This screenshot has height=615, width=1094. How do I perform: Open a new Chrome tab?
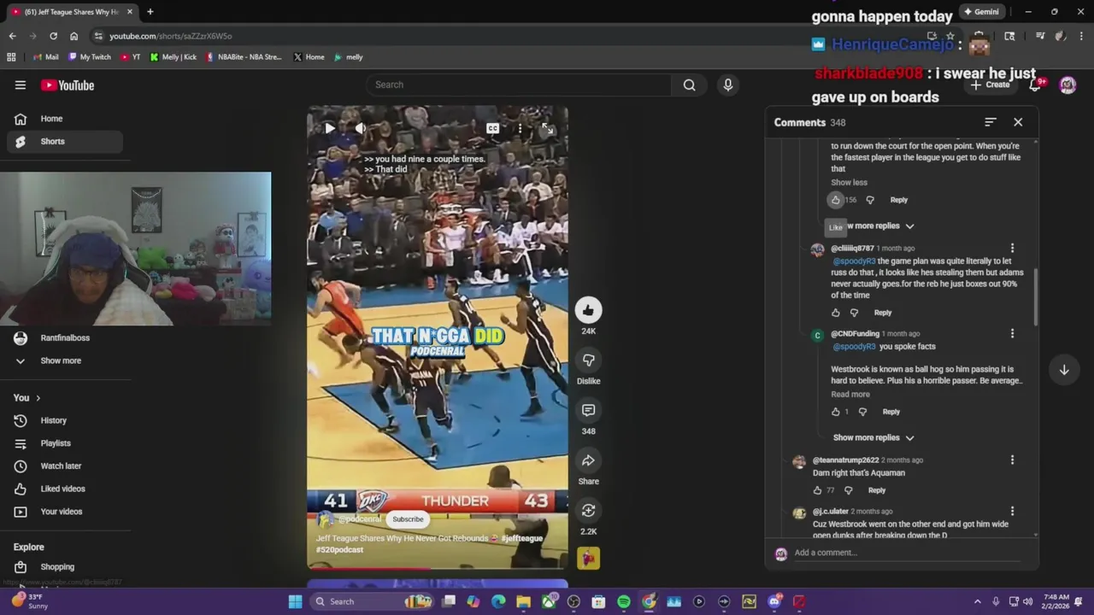[150, 12]
